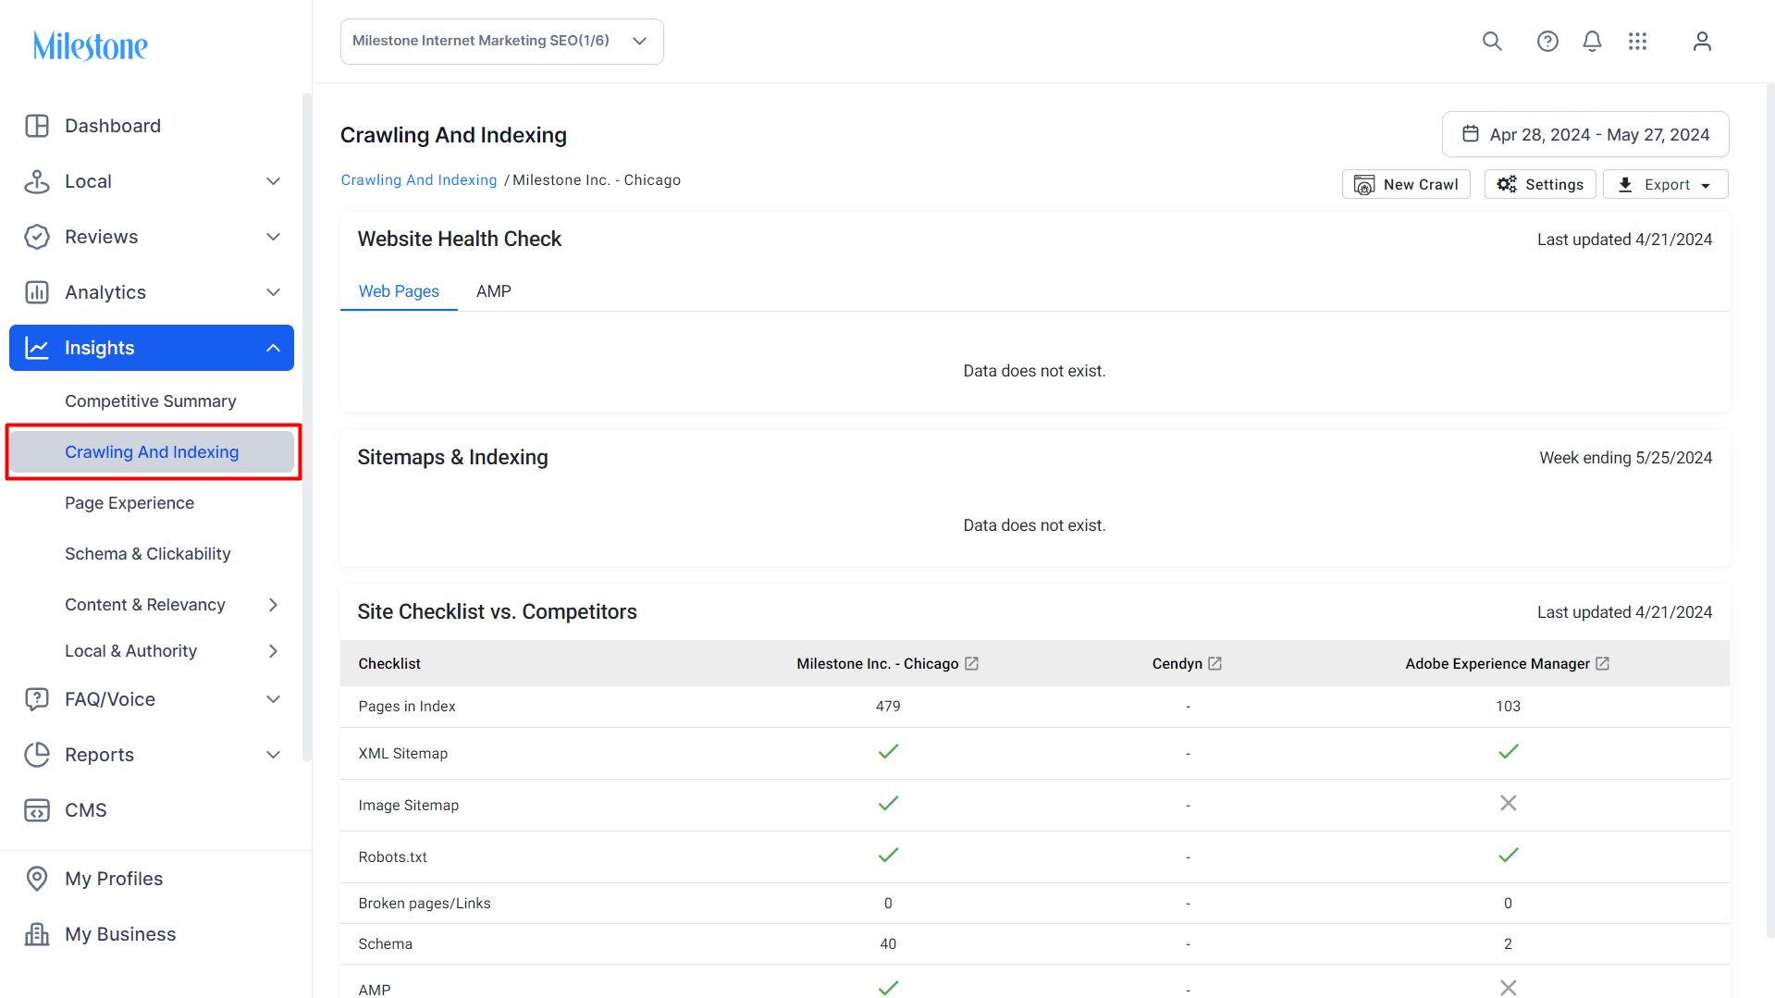Expand Content & Relevancy submenu arrow
Image resolution: width=1775 pixels, height=998 pixels.
click(273, 605)
